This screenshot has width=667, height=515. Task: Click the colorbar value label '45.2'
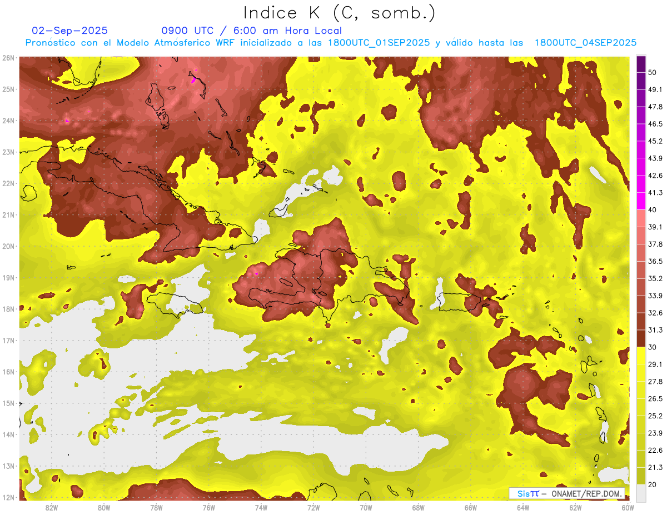pos(655,141)
